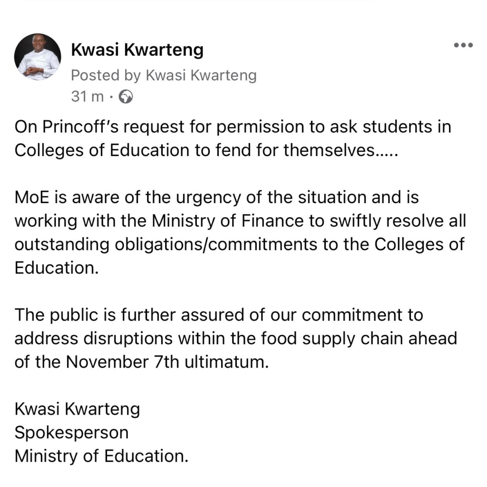The image size is (487, 487).
Task: Click the word 'Princoff's' in the post
Action: tap(80, 127)
